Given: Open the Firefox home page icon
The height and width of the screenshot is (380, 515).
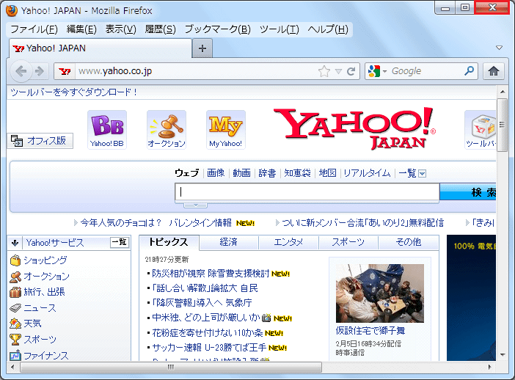Looking at the screenshot, I should [x=493, y=71].
